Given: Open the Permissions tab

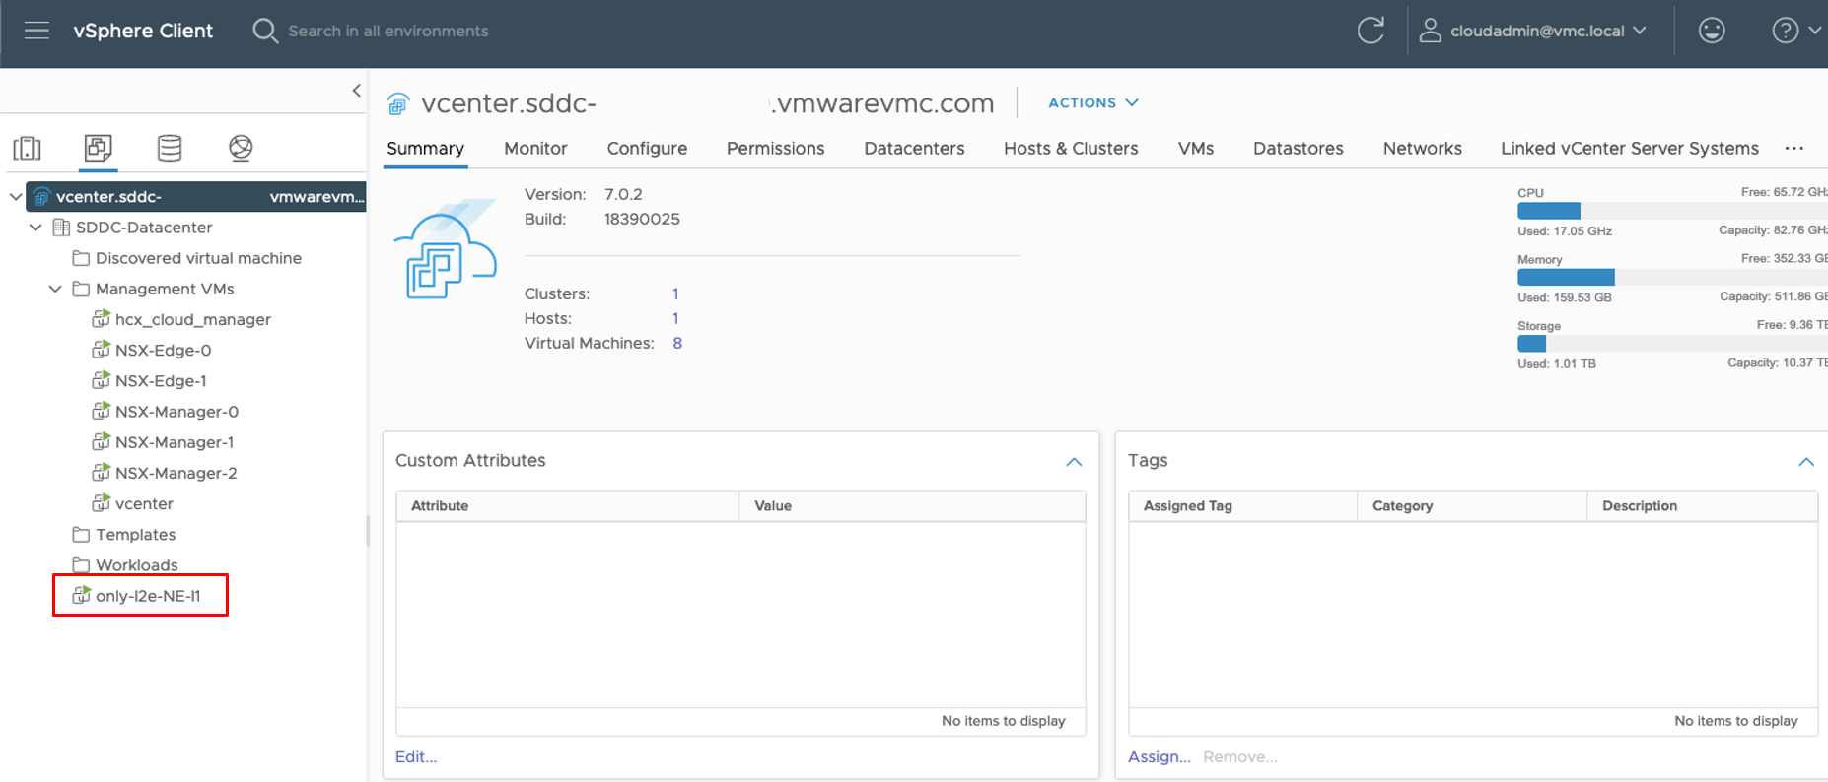Looking at the screenshot, I should (x=775, y=148).
